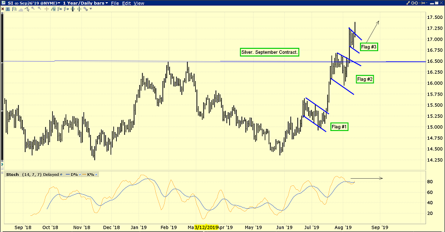
Task: Click the chain link icon in title bar
Action: point(413,3)
